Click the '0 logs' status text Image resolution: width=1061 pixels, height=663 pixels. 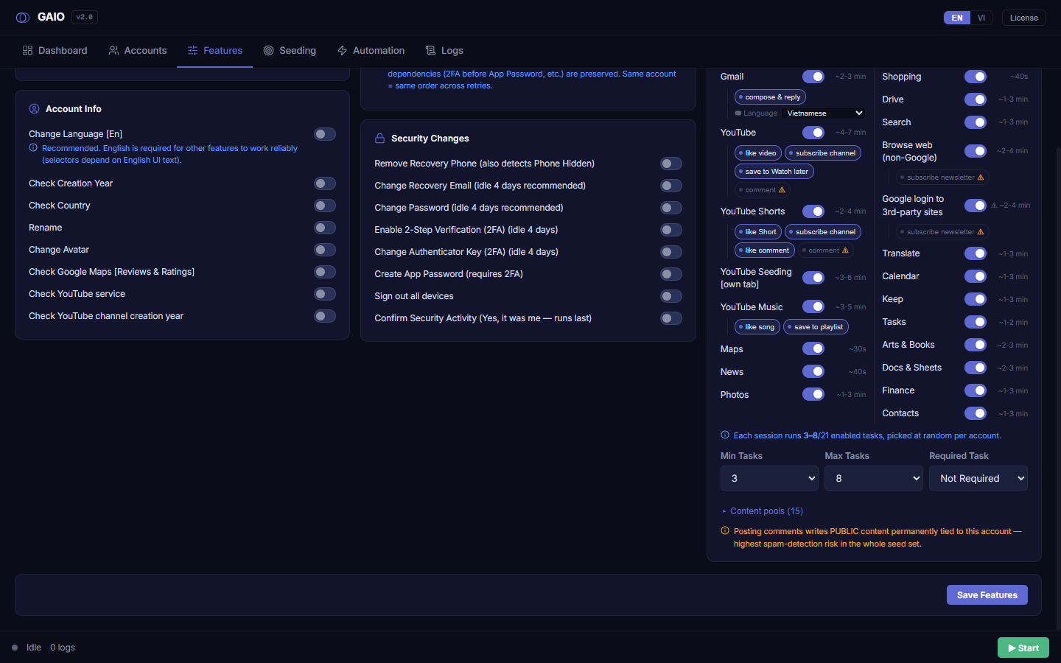[63, 648]
